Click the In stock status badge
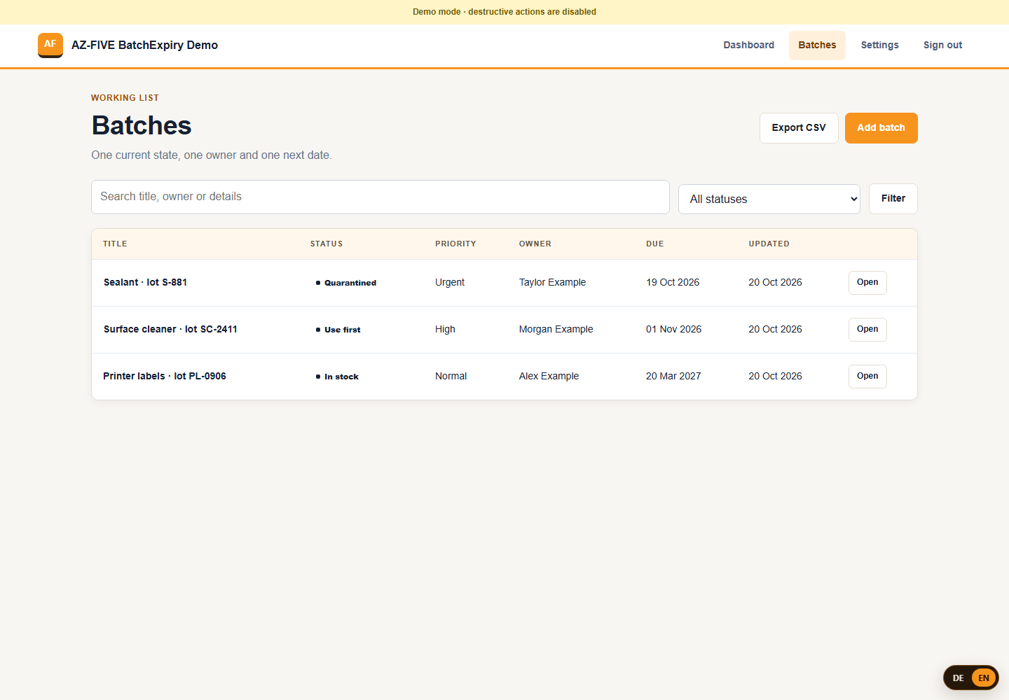This screenshot has height=700, width=1009. tap(337, 377)
